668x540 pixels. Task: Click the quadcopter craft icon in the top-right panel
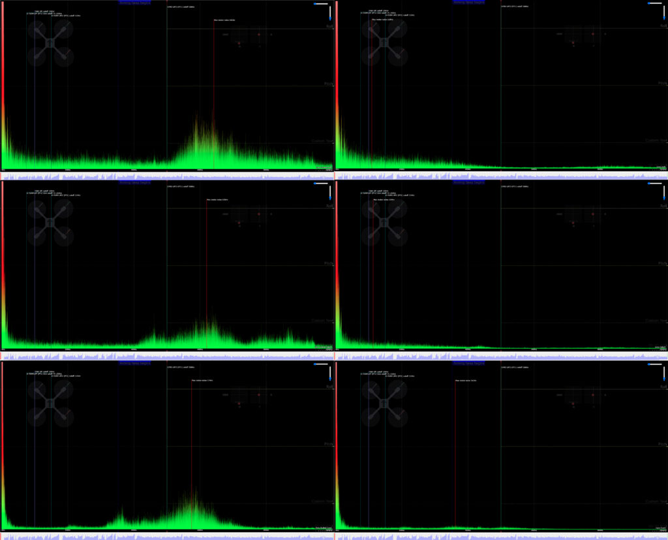tap(384, 43)
